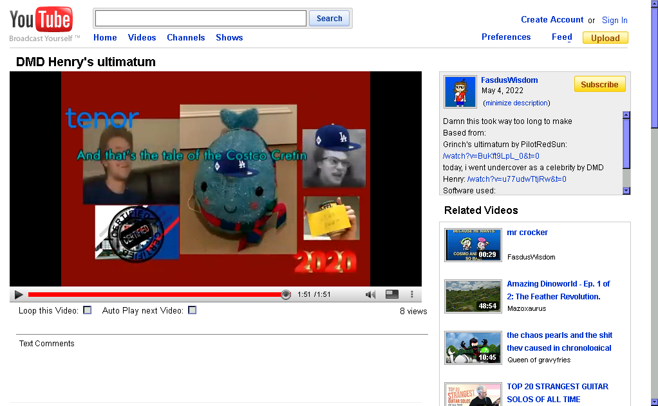The height and width of the screenshot is (406, 658).
Task: Click page scrollbar up arrow
Action: [x=654, y=3]
